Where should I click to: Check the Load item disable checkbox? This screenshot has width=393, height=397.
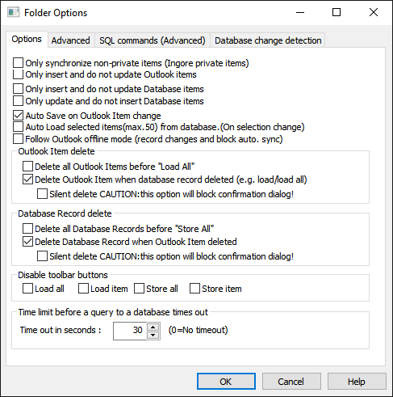(83, 288)
